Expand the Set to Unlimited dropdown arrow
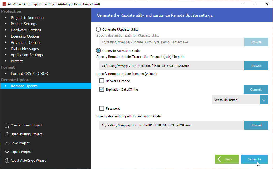This screenshot has height=169, width=273. coord(264,100)
